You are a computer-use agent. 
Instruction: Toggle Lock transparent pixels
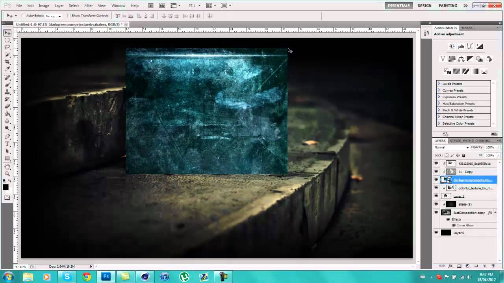(447, 155)
